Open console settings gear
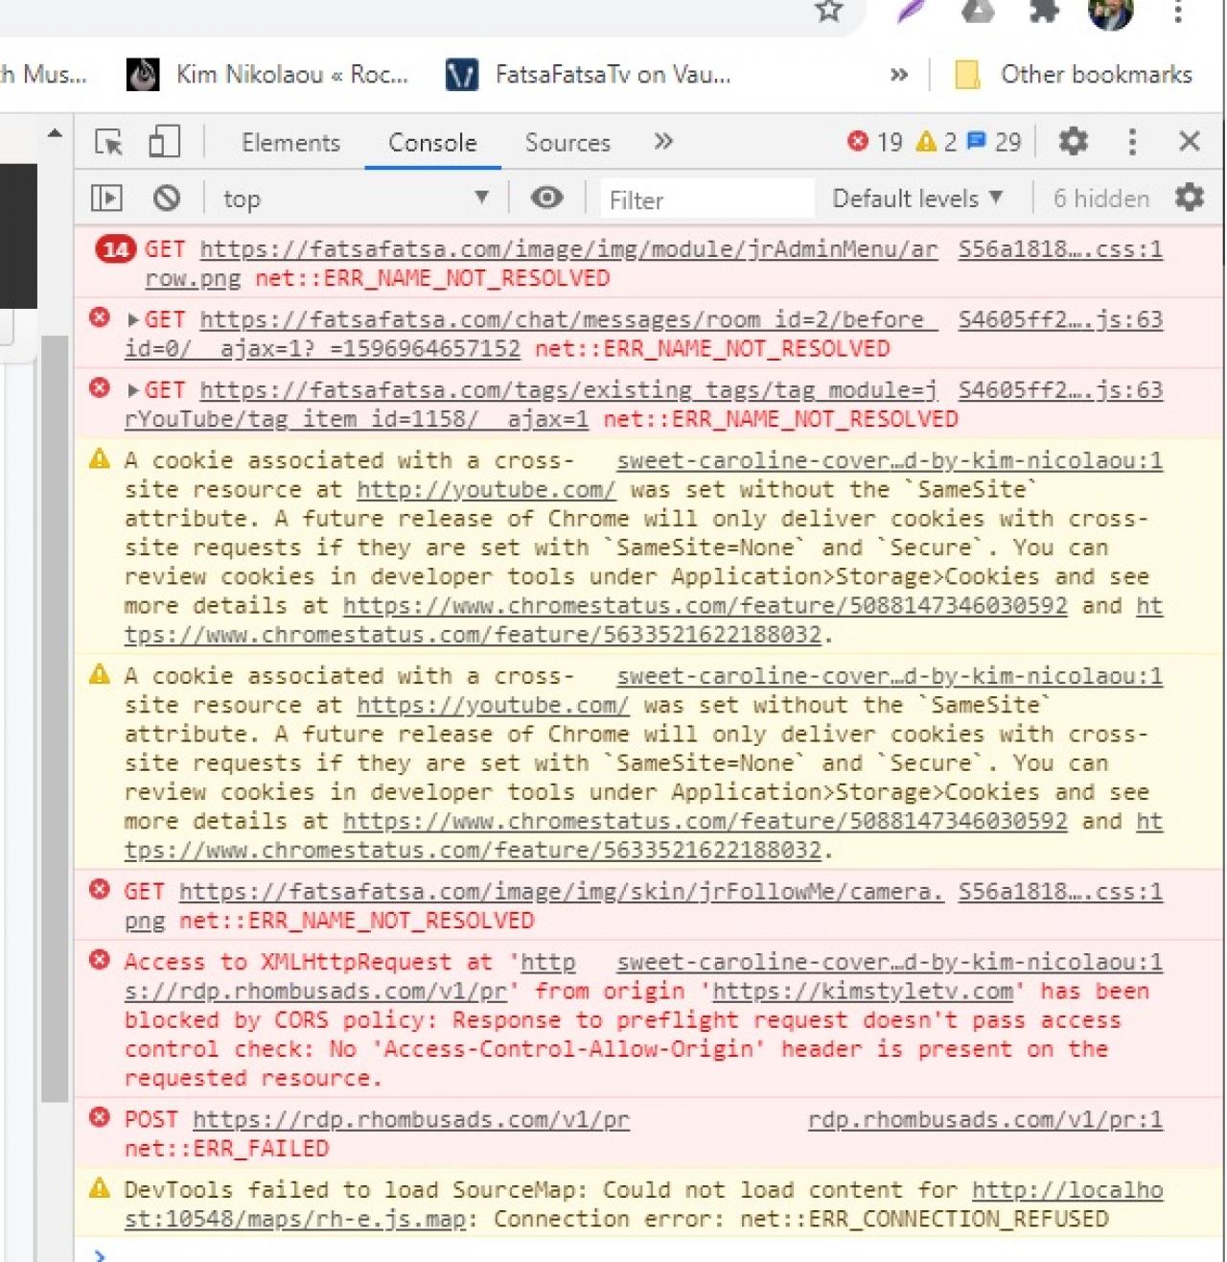 (x=1190, y=198)
